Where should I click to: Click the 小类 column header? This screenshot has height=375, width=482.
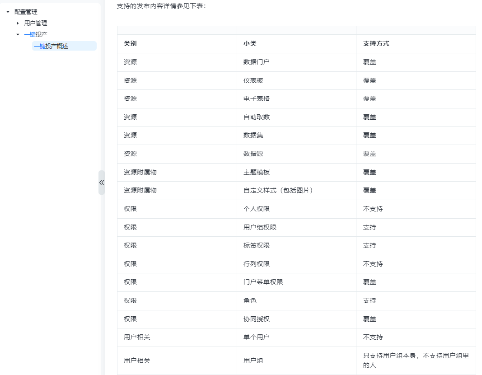pyautogui.click(x=250, y=44)
